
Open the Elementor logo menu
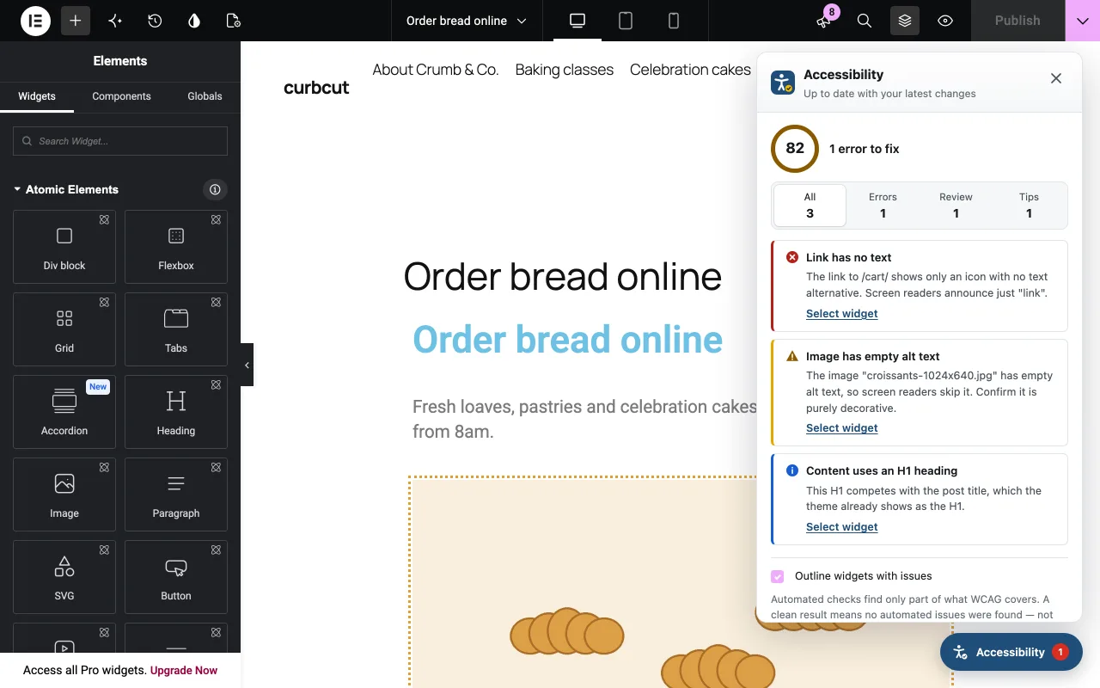click(35, 21)
